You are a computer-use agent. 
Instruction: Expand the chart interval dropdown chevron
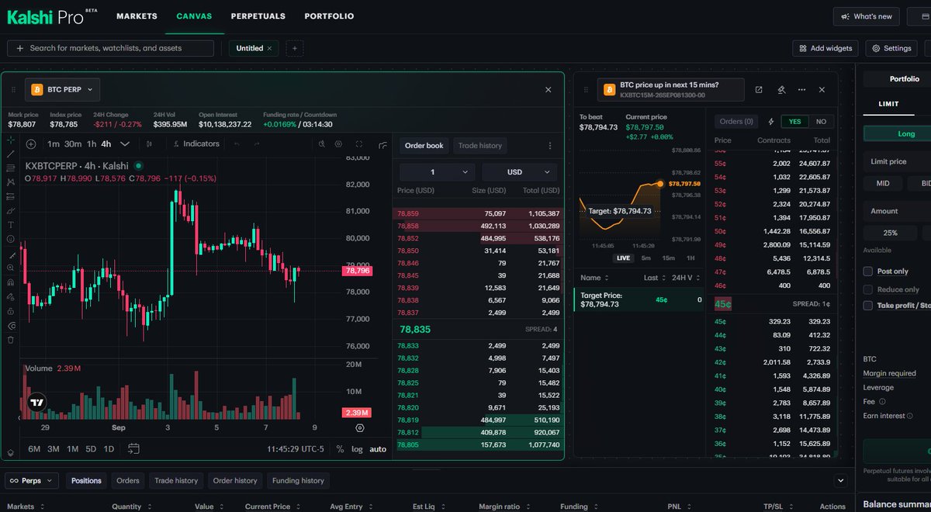pos(124,144)
